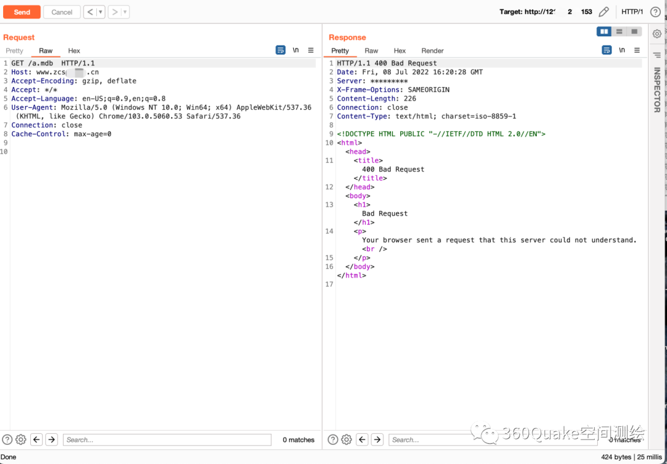The height and width of the screenshot is (464, 667).
Task: Click the HTTP/1.1 400 Bad Request status line
Action: 387,64
